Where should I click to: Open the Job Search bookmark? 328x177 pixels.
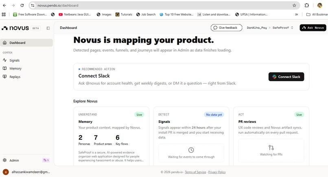[146, 14]
